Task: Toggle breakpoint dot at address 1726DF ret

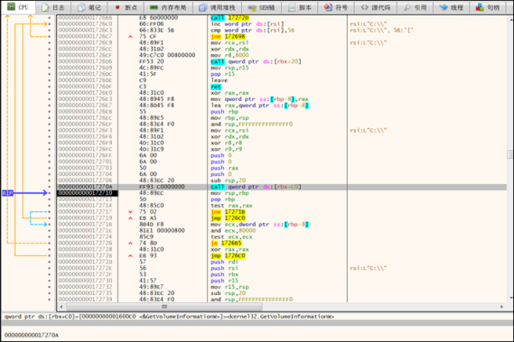Action: click(x=49, y=87)
